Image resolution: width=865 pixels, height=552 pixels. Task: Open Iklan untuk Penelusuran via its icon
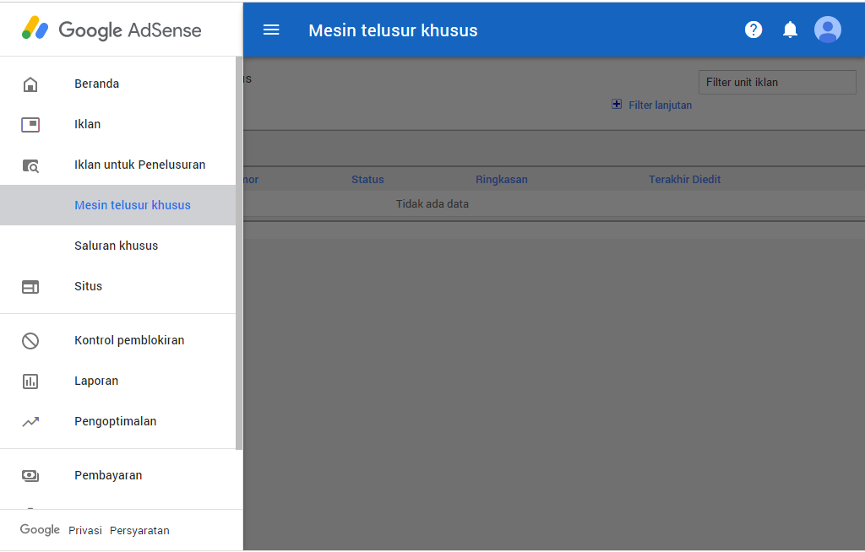pos(30,165)
